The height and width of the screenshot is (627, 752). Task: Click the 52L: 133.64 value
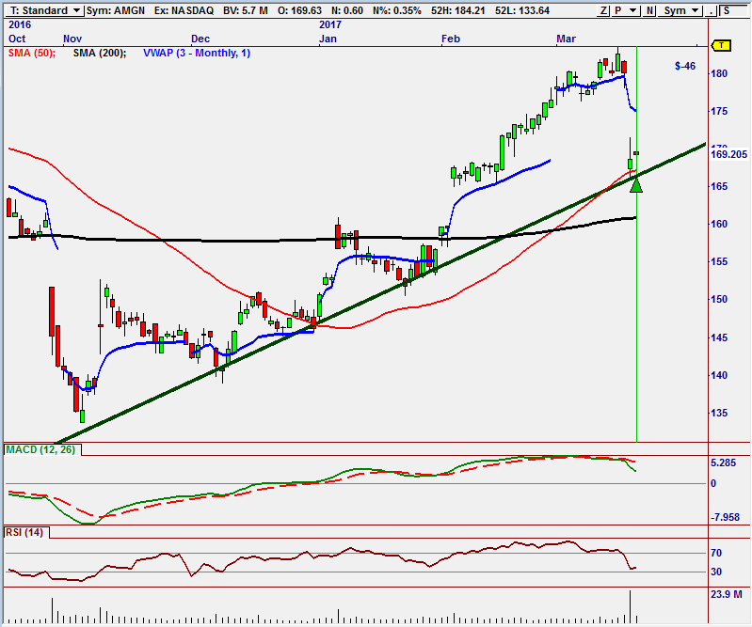tap(521, 10)
